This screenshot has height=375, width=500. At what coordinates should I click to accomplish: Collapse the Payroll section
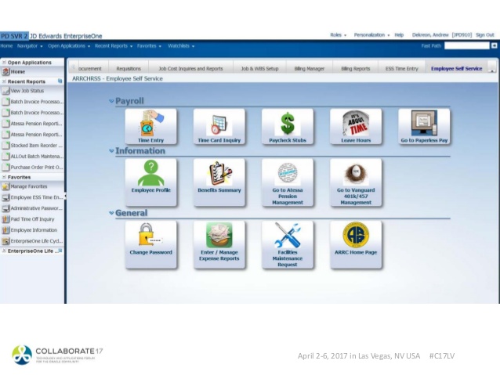click(111, 101)
